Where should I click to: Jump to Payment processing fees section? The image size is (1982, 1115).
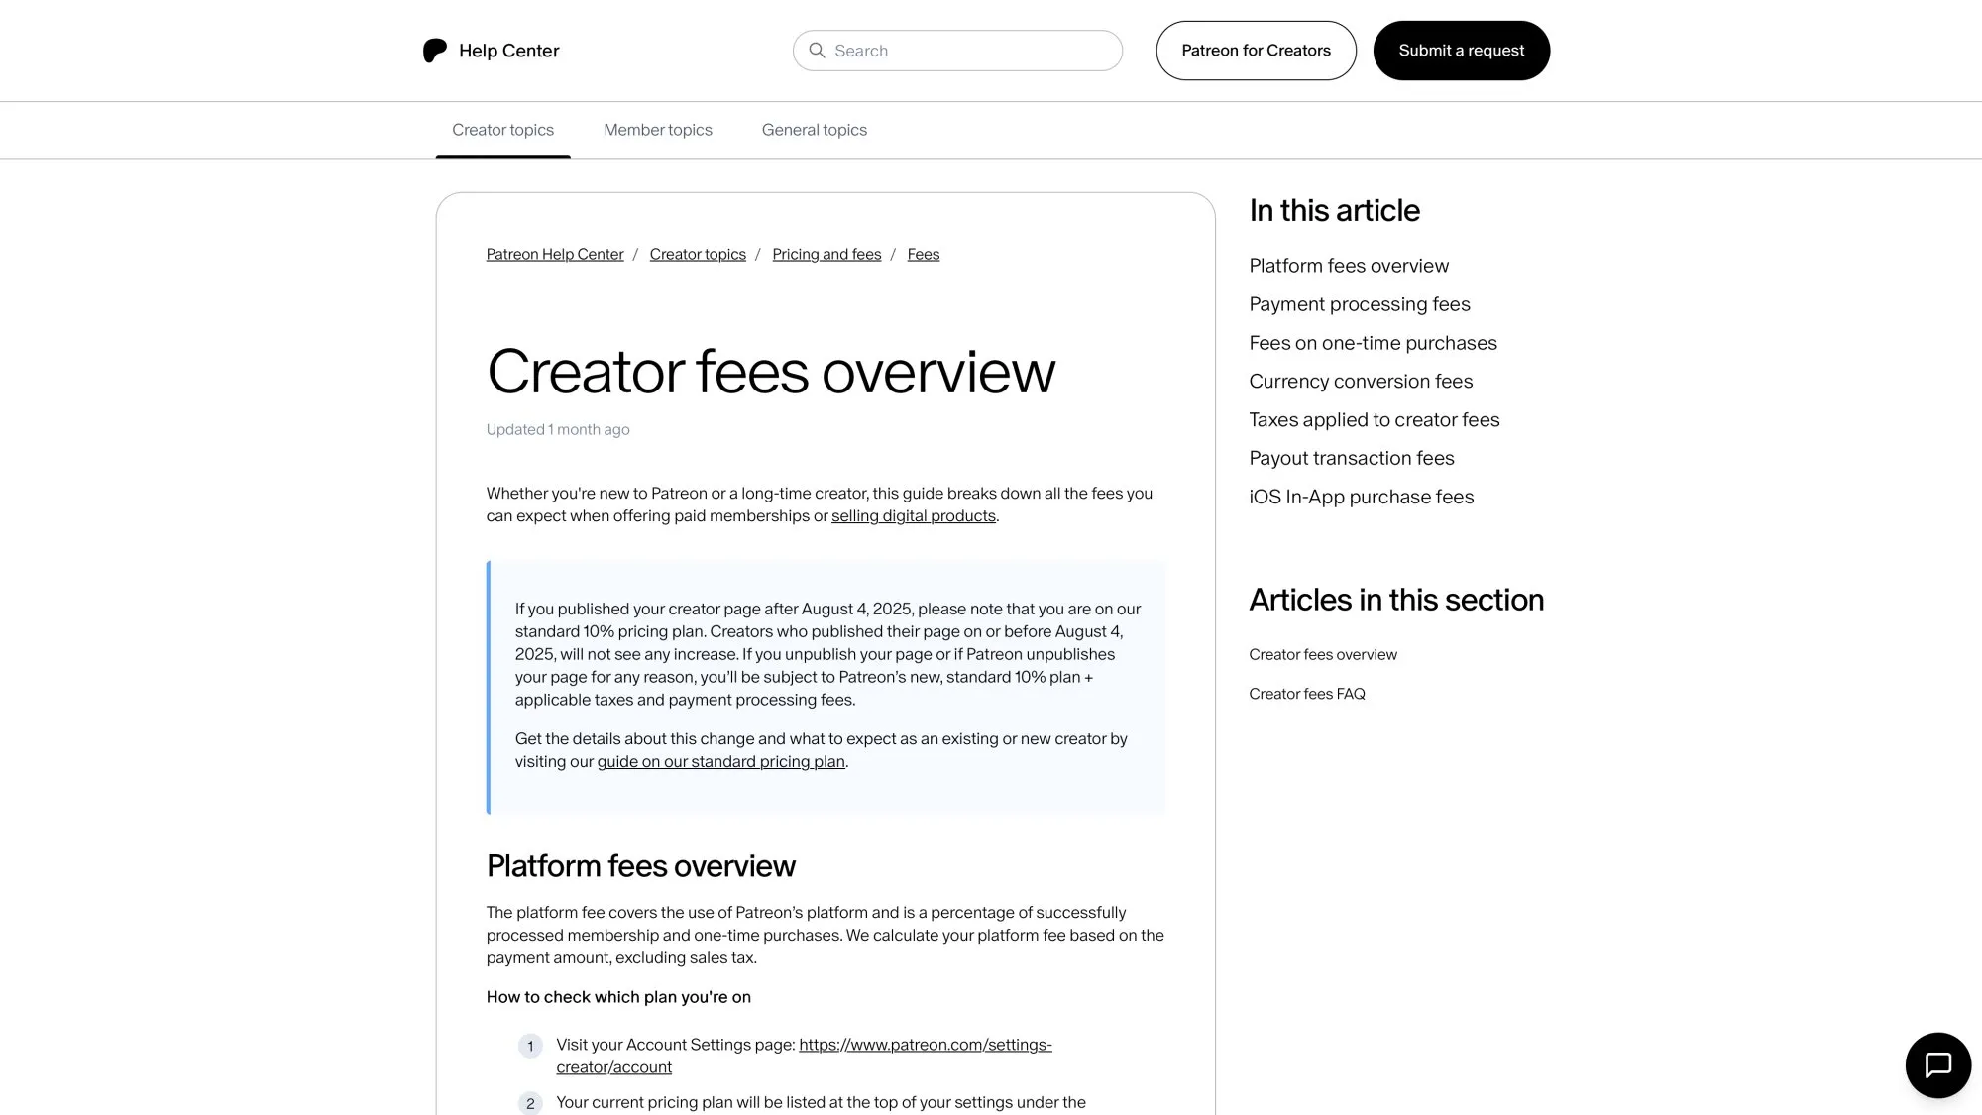tap(1360, 304)
